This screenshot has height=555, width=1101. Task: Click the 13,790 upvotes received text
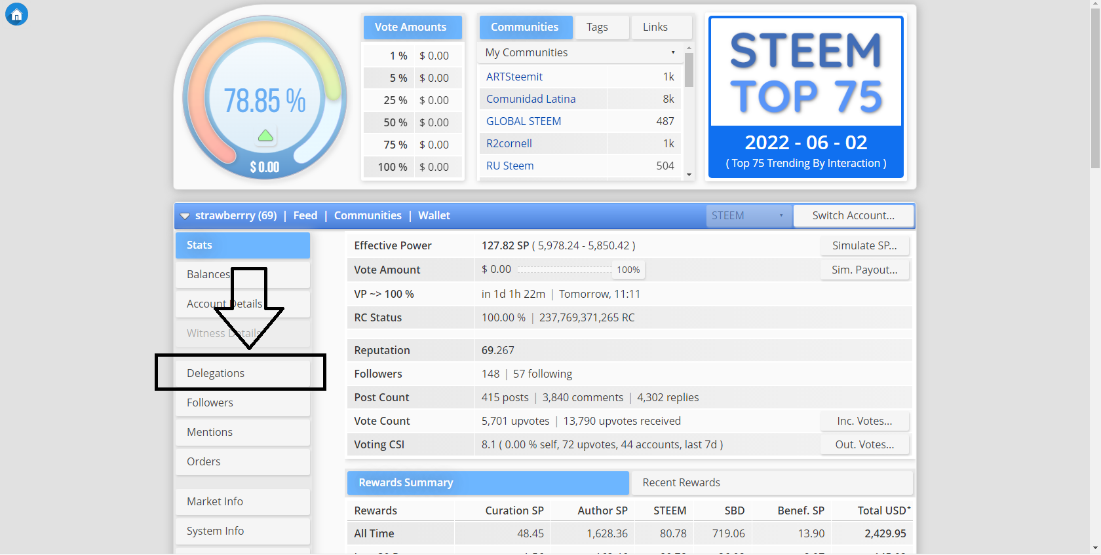622,421
